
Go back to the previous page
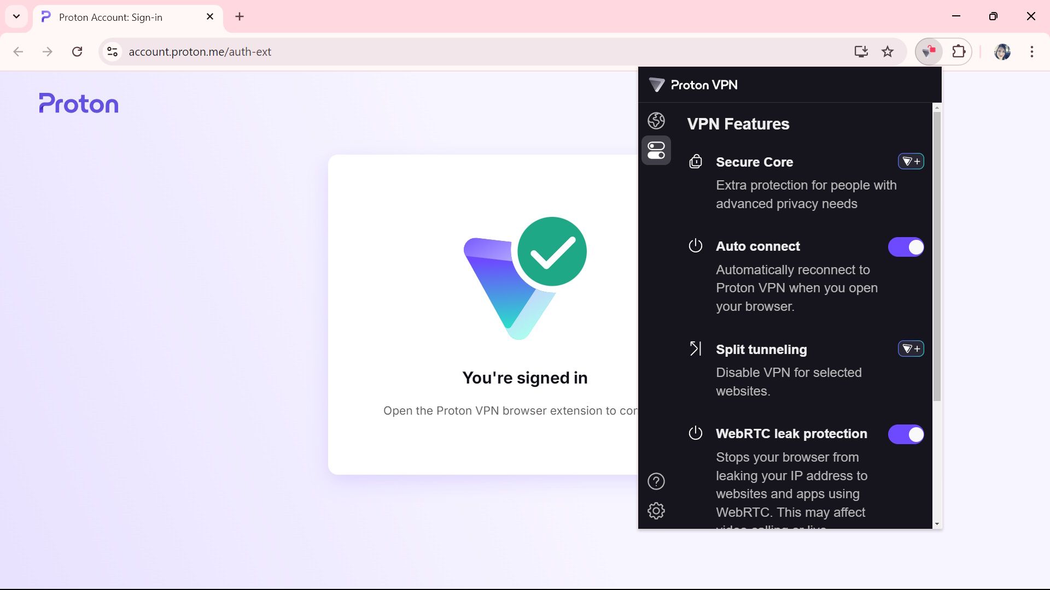(x=18, y=52)
